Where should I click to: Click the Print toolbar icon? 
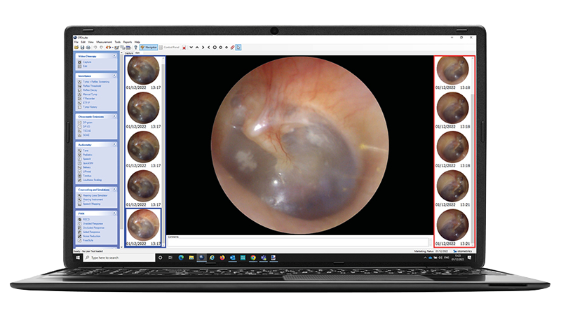90,48
